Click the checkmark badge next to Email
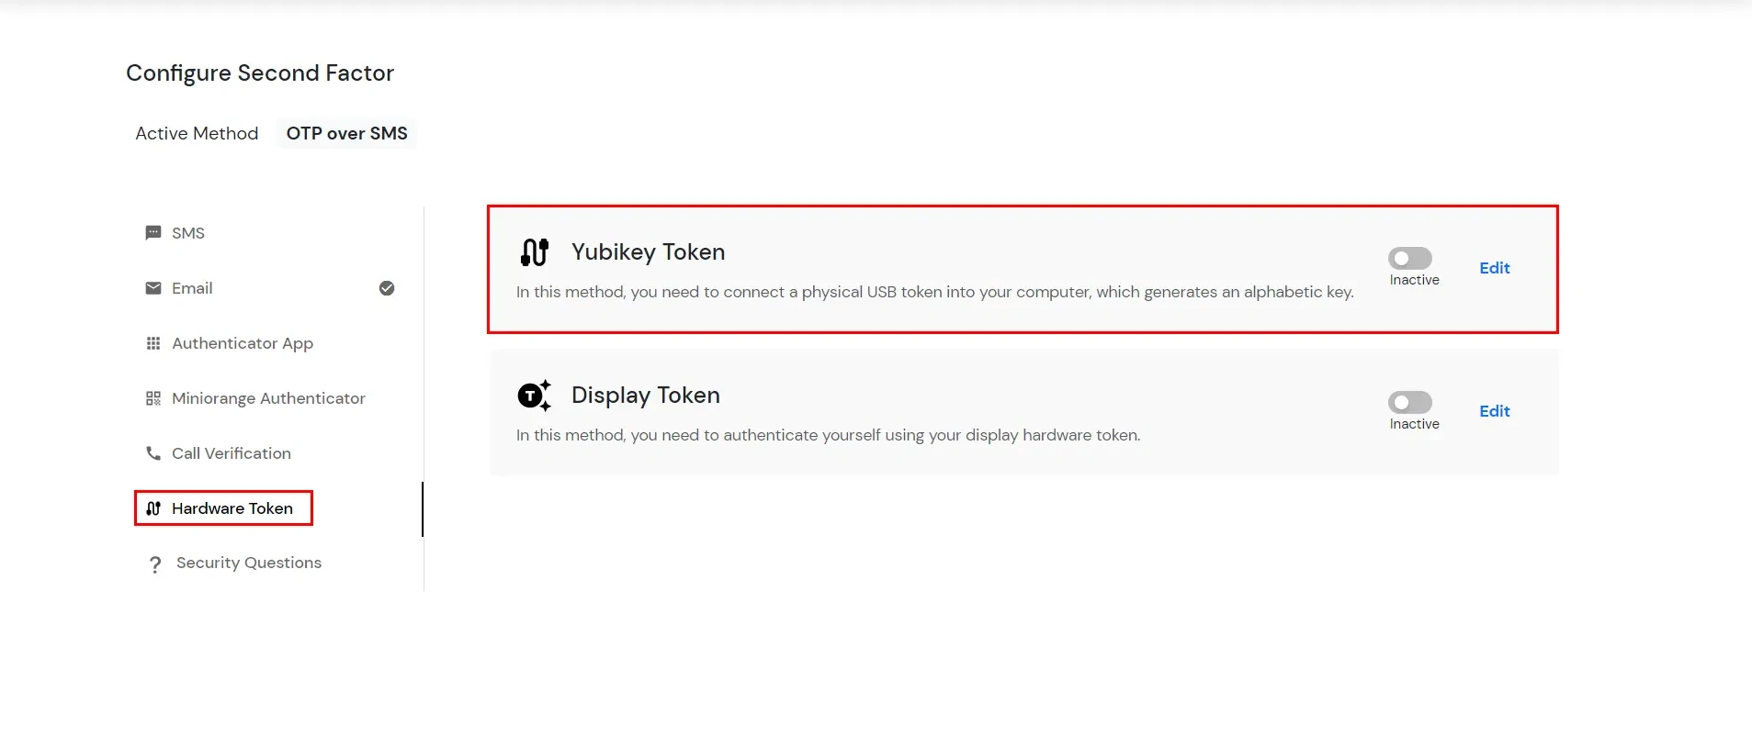This screenshot has height=736, width=1752. click(x=386, y=288)
